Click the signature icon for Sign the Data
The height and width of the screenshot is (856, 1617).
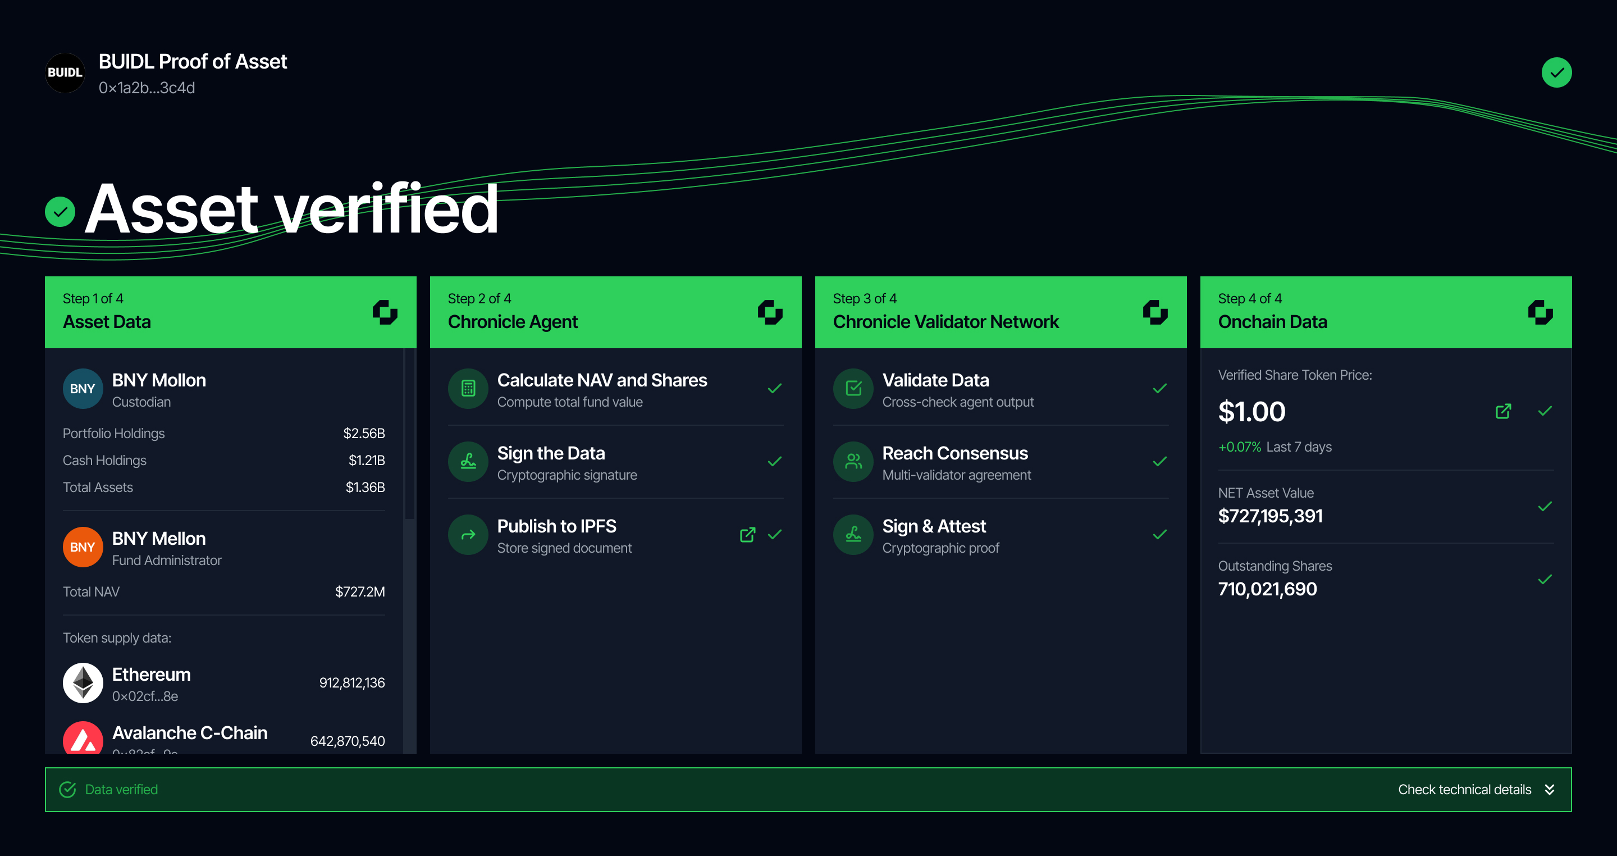click(468, 462)
